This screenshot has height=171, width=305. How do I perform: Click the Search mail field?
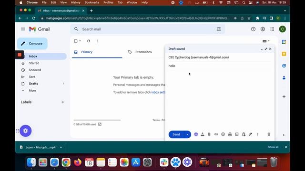pyautogui.click(x=147, y=29)
